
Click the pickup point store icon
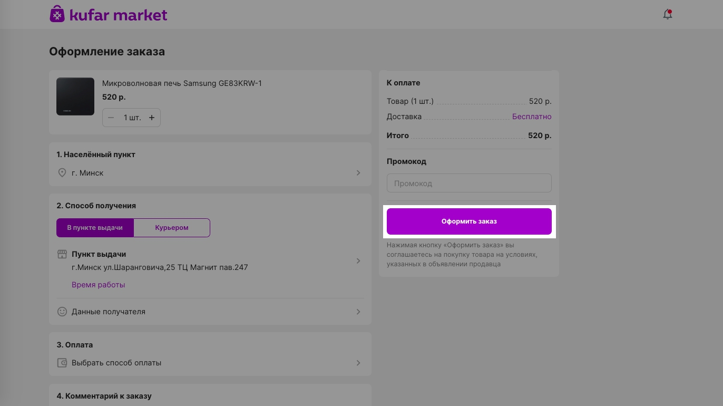coord(62,254)
